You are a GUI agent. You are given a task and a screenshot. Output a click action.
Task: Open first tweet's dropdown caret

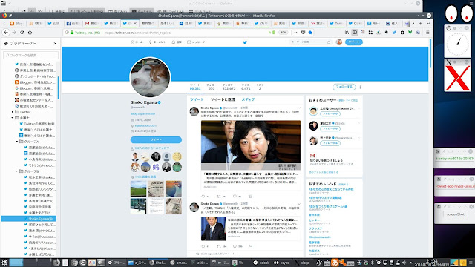pyautogui.click(x=299, y=108)
